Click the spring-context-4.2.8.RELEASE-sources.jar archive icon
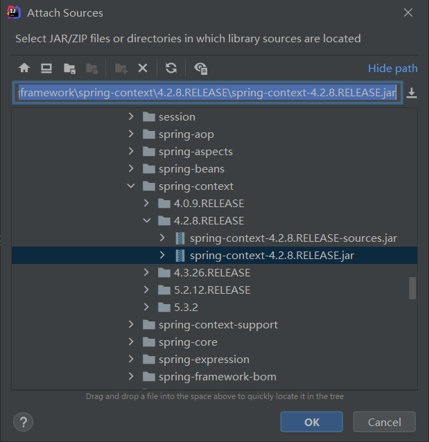This screenshot has height=442, width=429. pos(180,238)
